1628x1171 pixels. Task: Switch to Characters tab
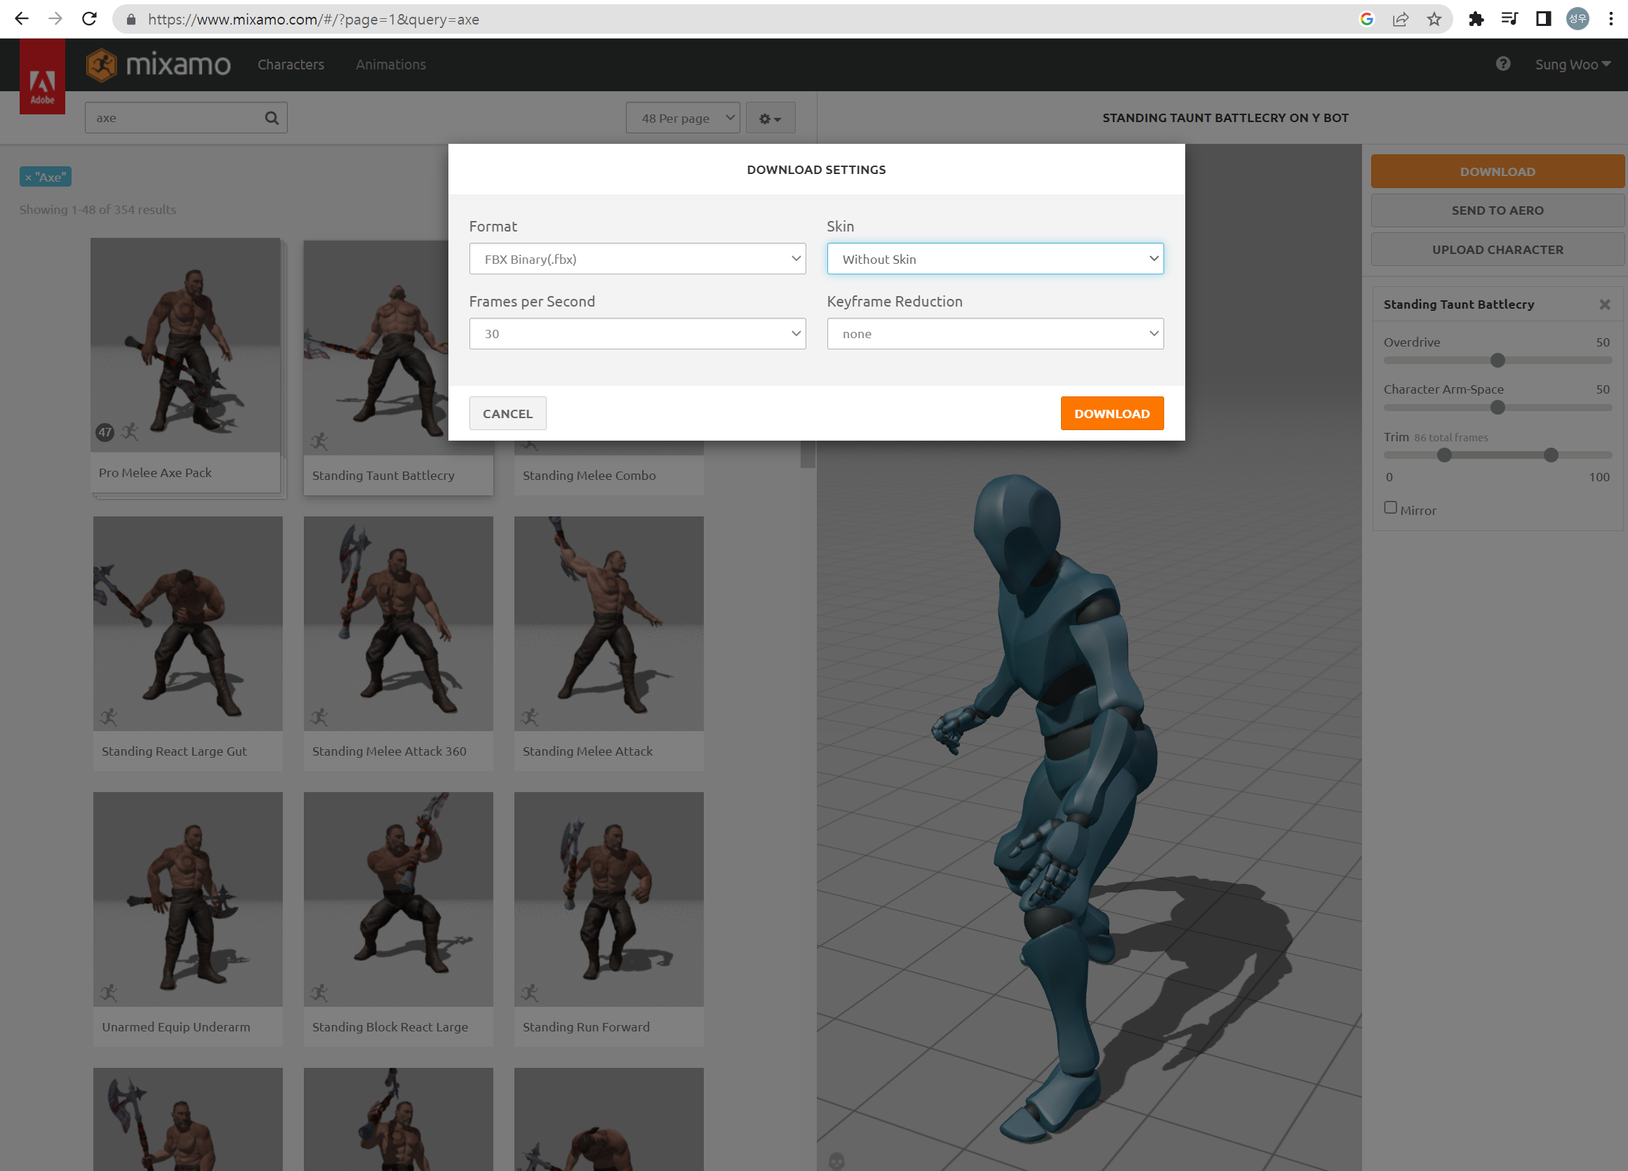pyautogui.click(x=291, y=65)
